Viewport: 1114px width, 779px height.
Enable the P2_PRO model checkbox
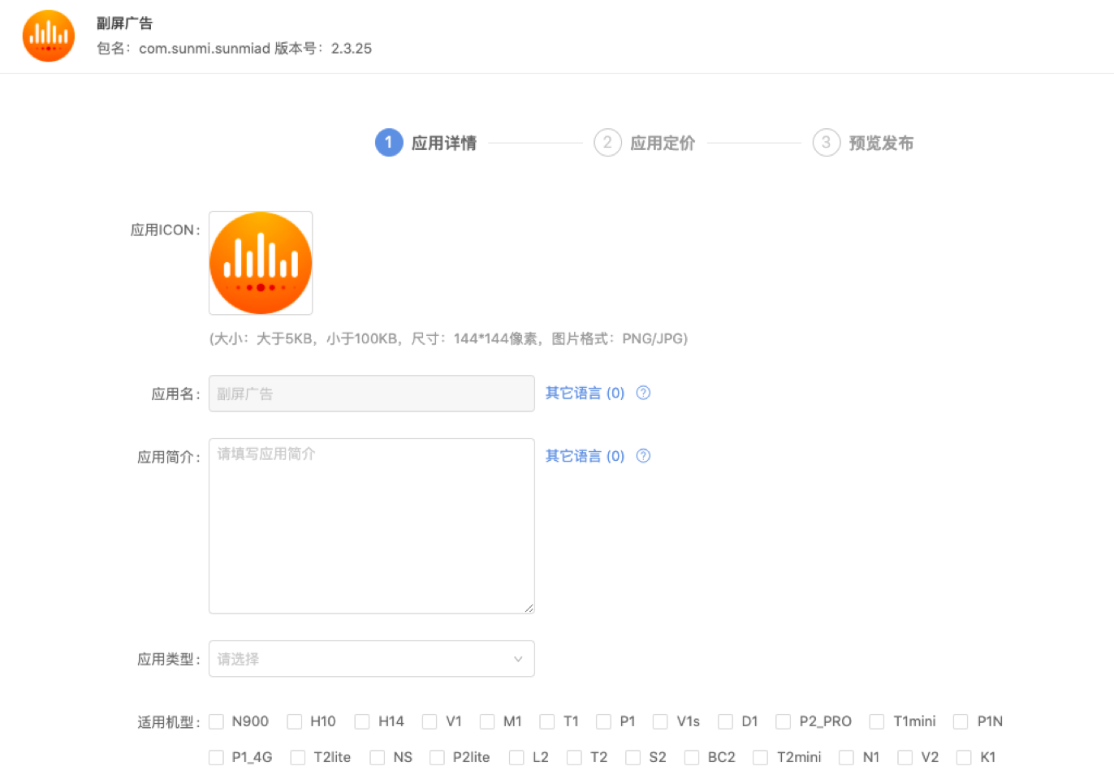tap(784, 721)
